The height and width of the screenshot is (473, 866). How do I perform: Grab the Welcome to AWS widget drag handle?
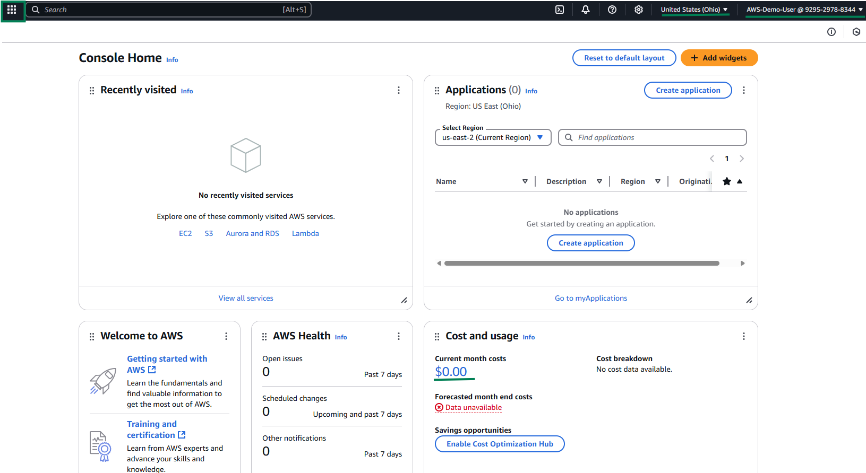(x=92, y=337)
